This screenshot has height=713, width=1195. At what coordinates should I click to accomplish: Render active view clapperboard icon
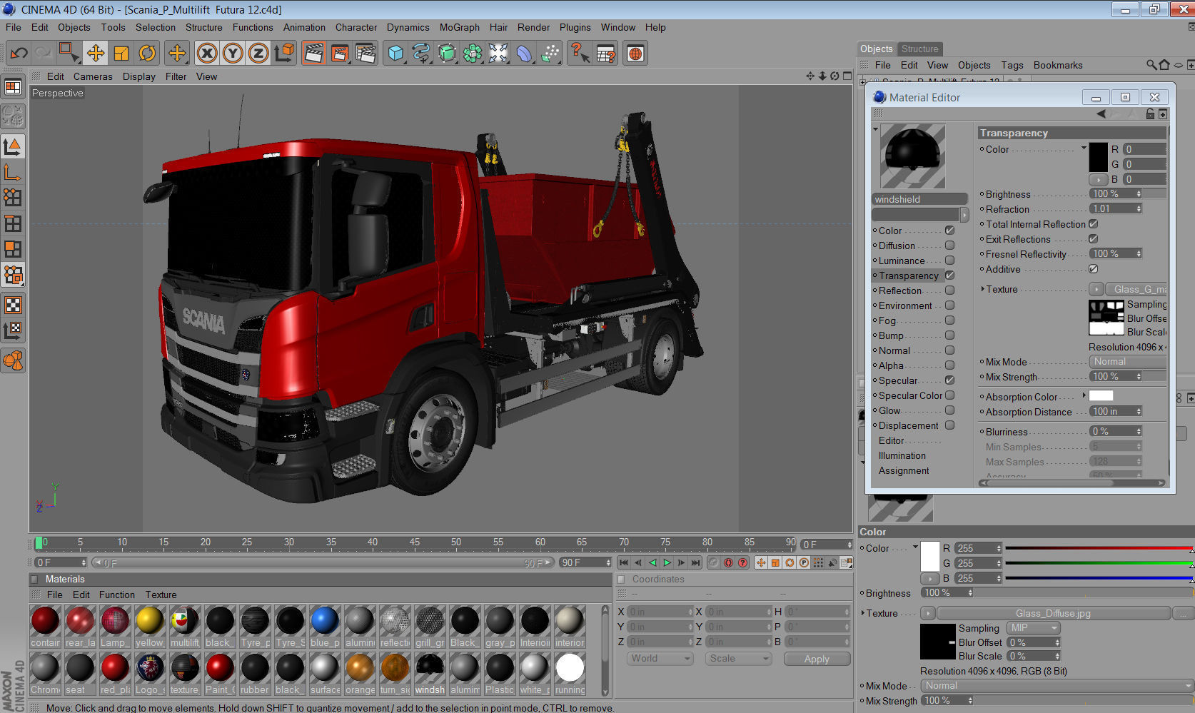pyautogui.click(x=314, y=53)
